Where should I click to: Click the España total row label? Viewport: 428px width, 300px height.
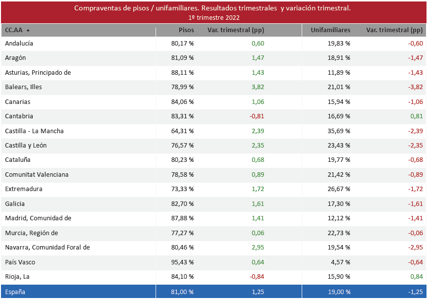pos(15,292)
